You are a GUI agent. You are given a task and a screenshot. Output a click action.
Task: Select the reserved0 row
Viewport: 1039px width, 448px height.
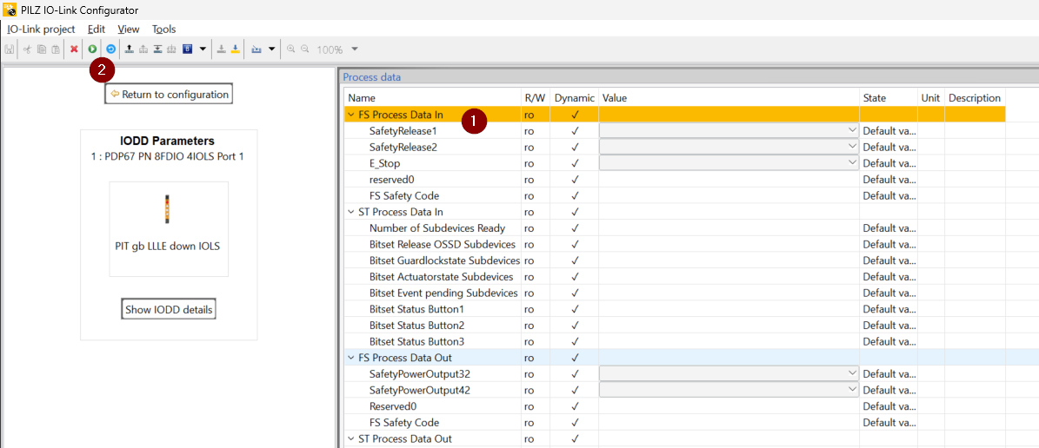676,180
